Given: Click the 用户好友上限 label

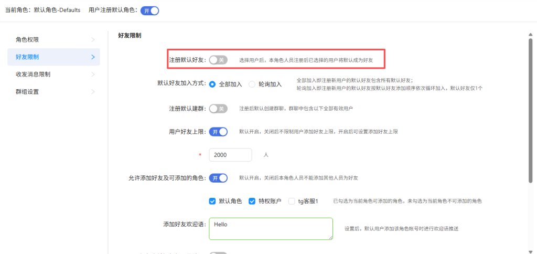Looking at the screenshot, I should 188,132.
